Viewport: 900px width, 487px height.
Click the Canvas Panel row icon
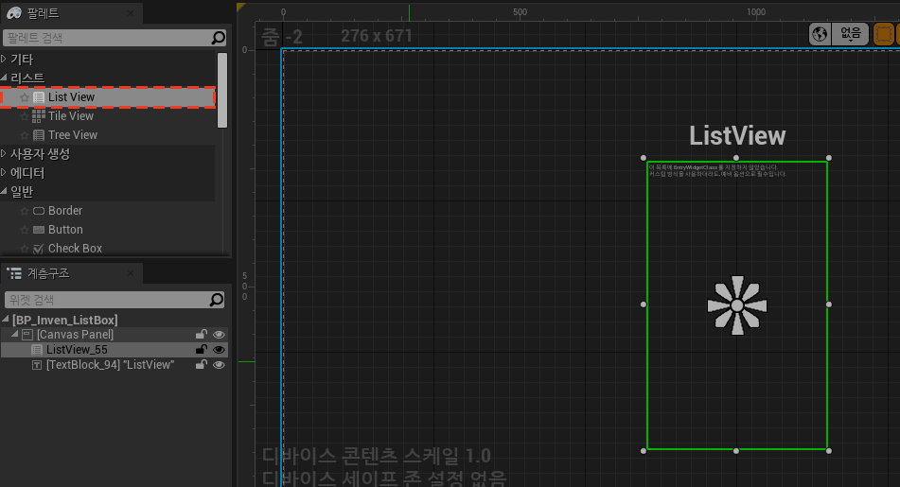[x=27, y=335]
